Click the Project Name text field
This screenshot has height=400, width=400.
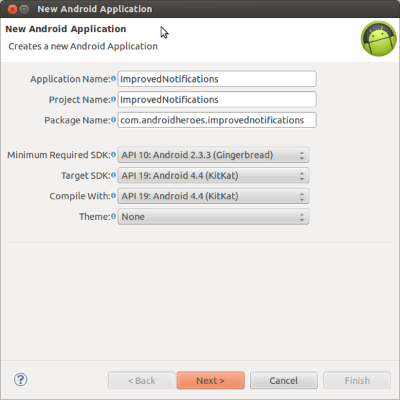[x=217, y=99]
